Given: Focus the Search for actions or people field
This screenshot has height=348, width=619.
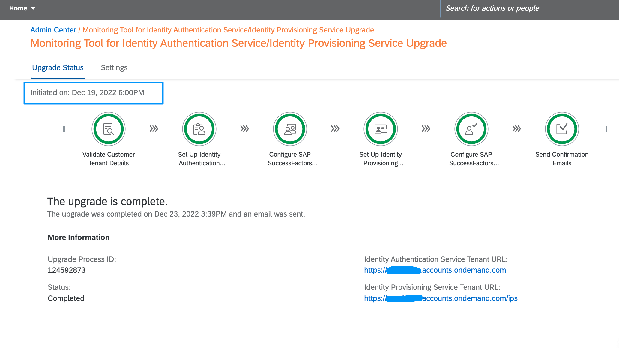Looking at the screenshot, I should pyautogui.click(x=530, y=8).
